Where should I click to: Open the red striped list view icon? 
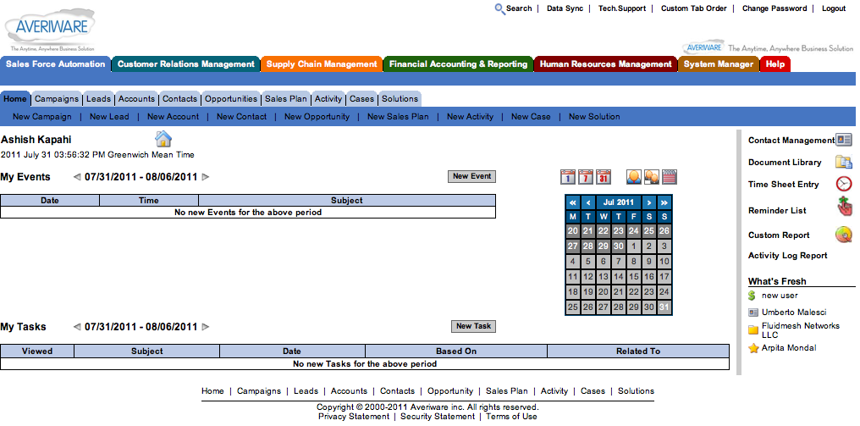click(670, 177)
